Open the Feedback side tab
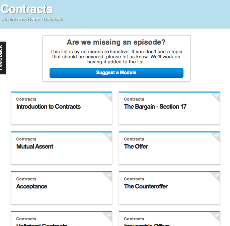The width and height of the screenshot is (230, 226). [3, 58]
